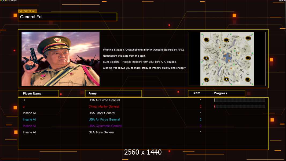The image size is (286, 161).
Task: Click cyan USA Air Force General text
Action: (x=104, y=119)
